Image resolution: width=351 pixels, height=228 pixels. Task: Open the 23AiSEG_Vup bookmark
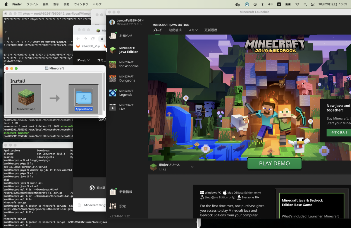[x=88, y=46]
